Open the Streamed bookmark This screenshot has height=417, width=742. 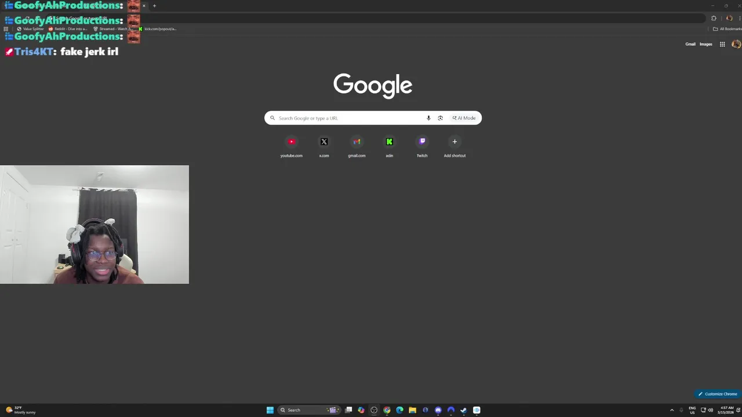pyautogui.click(x=113, y=29)
